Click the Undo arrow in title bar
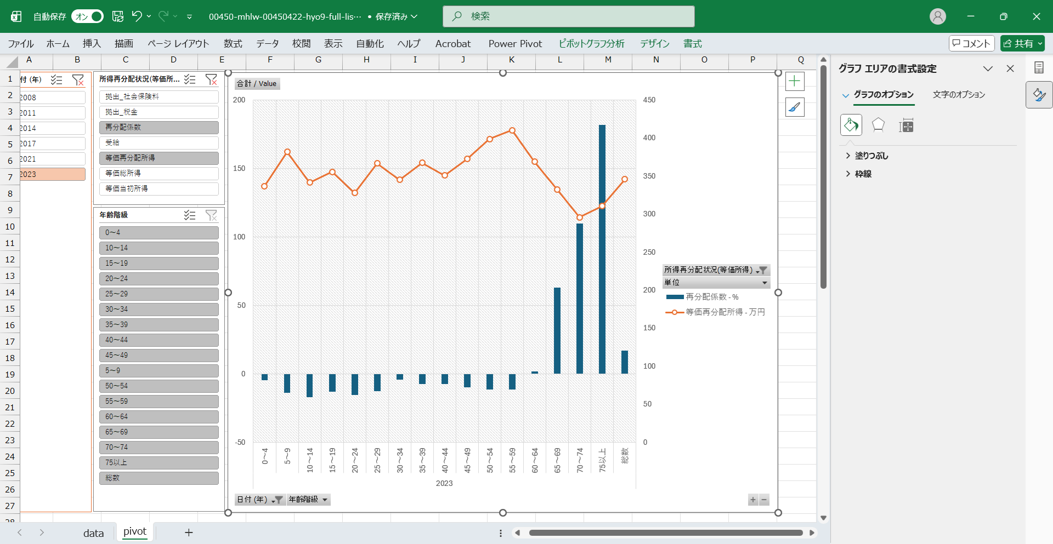Image resolution: width=1053 pixels, height=544 pixels. tap(137, 16)
